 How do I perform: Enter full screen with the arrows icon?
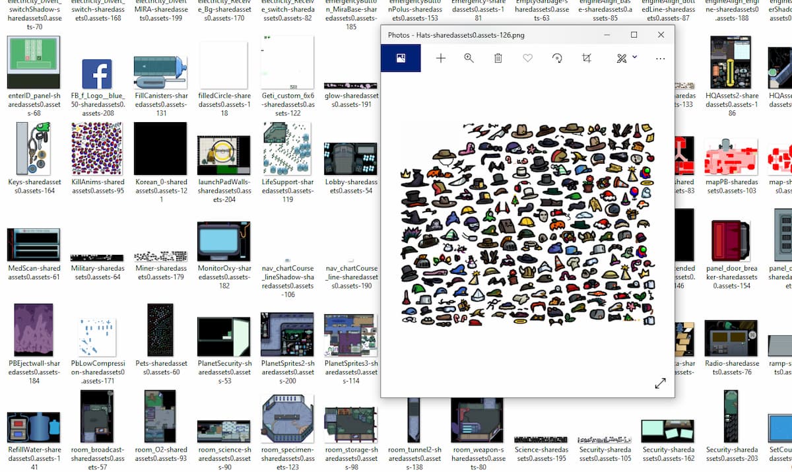coord(660,384)
